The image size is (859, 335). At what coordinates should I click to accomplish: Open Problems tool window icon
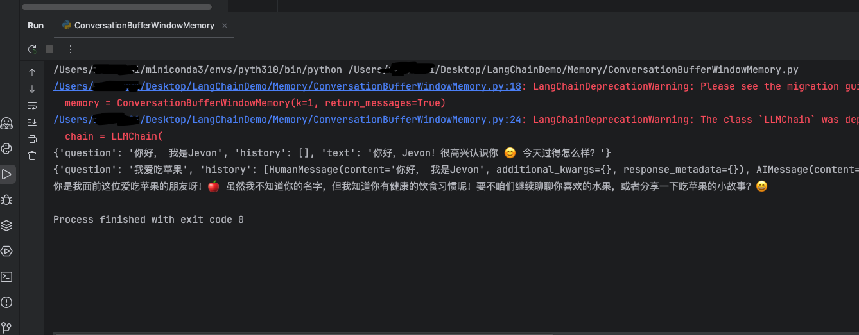[7, 302]
